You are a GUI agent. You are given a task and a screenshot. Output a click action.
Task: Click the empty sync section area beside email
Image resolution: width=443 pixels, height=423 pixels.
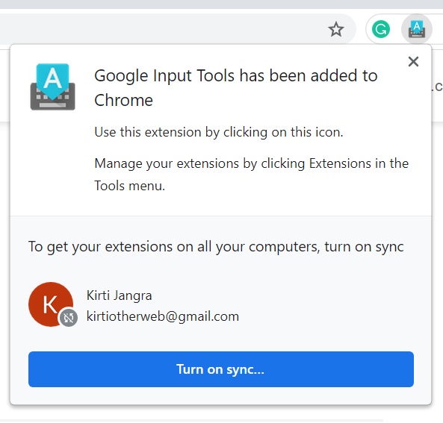(x=325, y=306)
